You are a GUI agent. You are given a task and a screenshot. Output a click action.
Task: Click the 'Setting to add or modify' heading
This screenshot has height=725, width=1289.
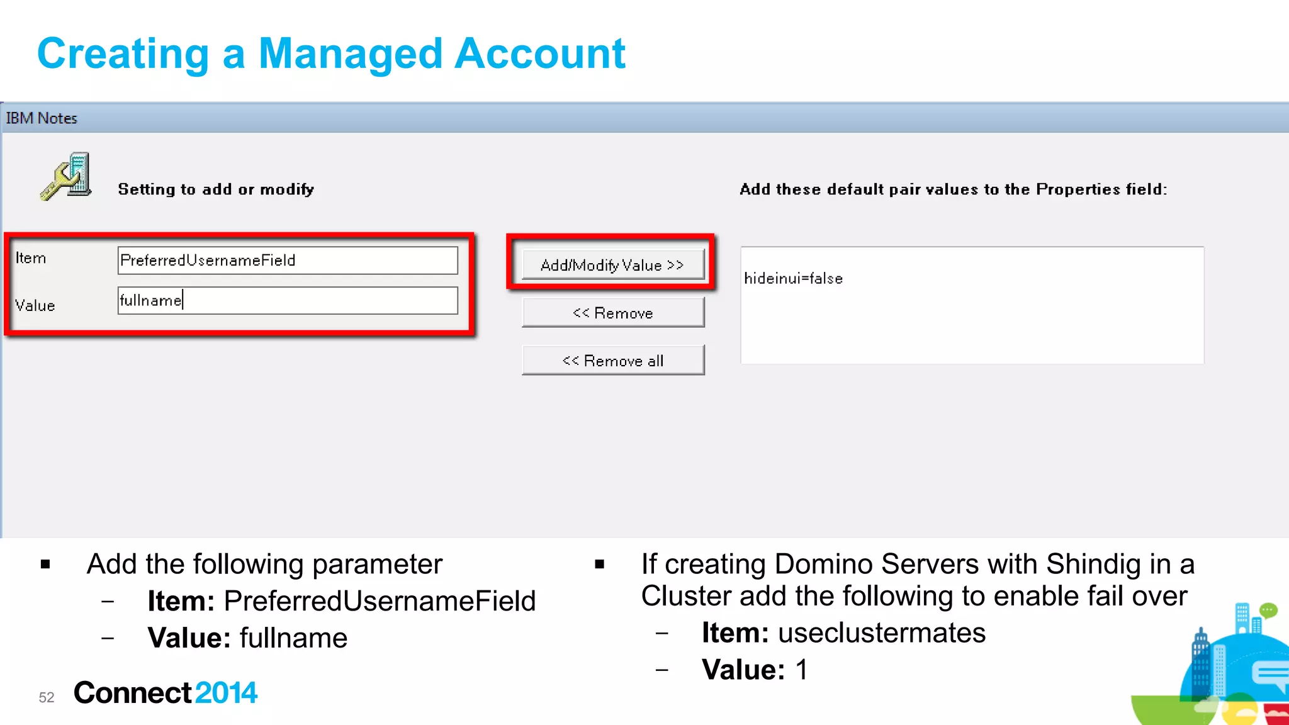point(216,189)
